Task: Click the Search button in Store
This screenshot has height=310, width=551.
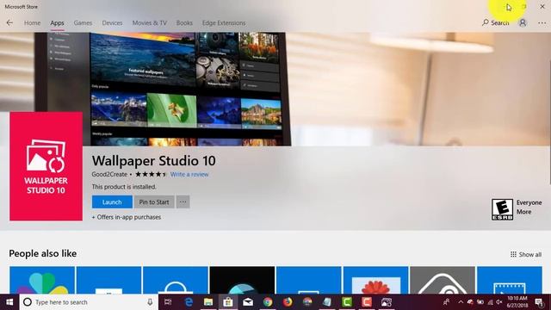Action: 496,23
